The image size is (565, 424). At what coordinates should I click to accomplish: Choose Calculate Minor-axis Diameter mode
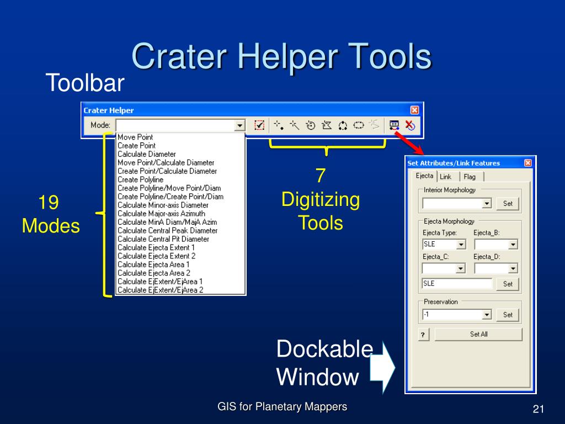[180, 205]
